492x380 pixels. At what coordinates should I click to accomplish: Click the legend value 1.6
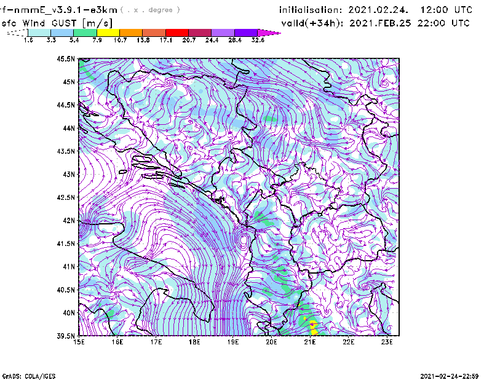click(28, 40)
